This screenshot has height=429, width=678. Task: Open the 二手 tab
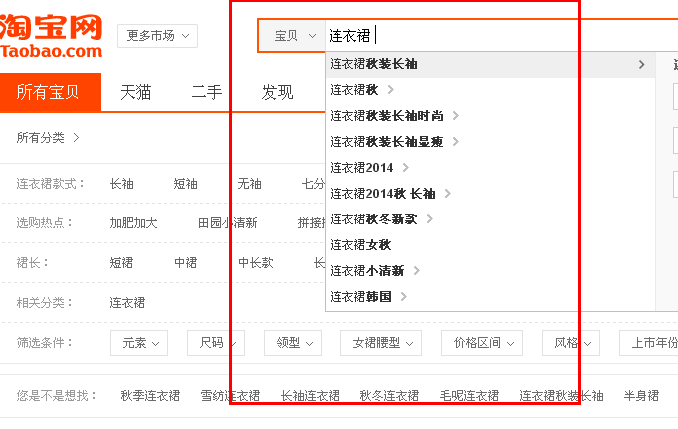(x=207, y=93)
